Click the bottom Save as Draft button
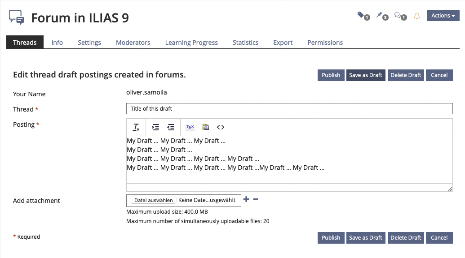 pyautogui.click(x=365, y=237)
